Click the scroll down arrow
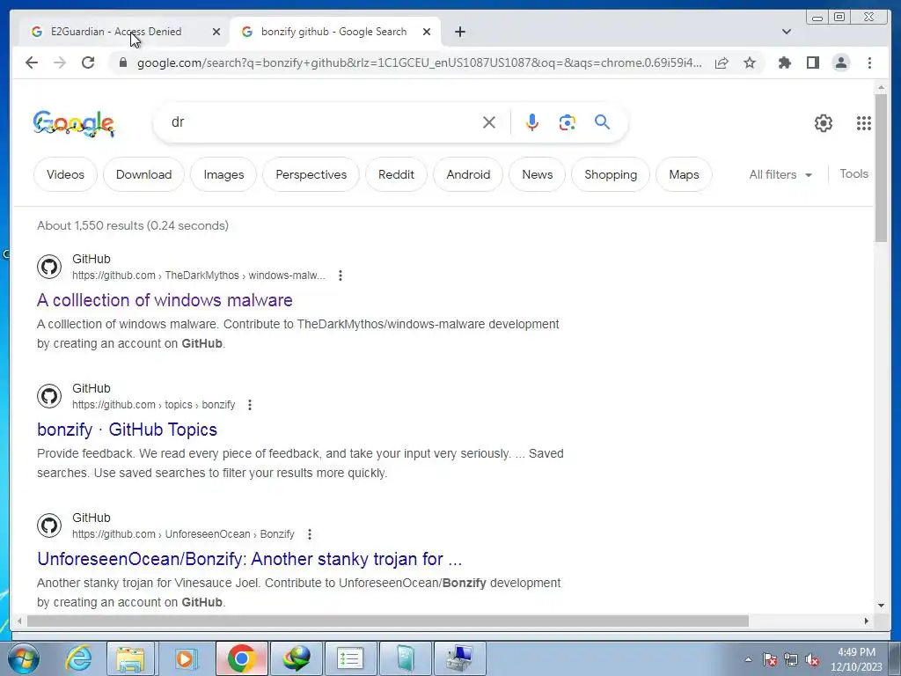901x676 pixels. click(x=881, y=606)
